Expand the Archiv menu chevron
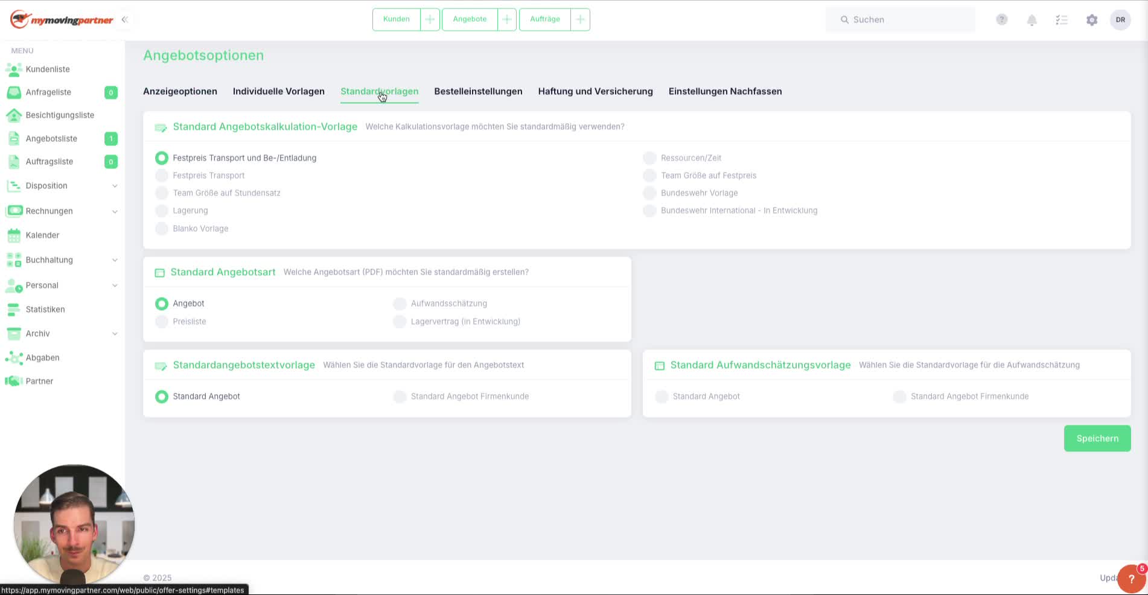Image resolution: width=1148 pixels, height=595 pixels. [115, 334]
